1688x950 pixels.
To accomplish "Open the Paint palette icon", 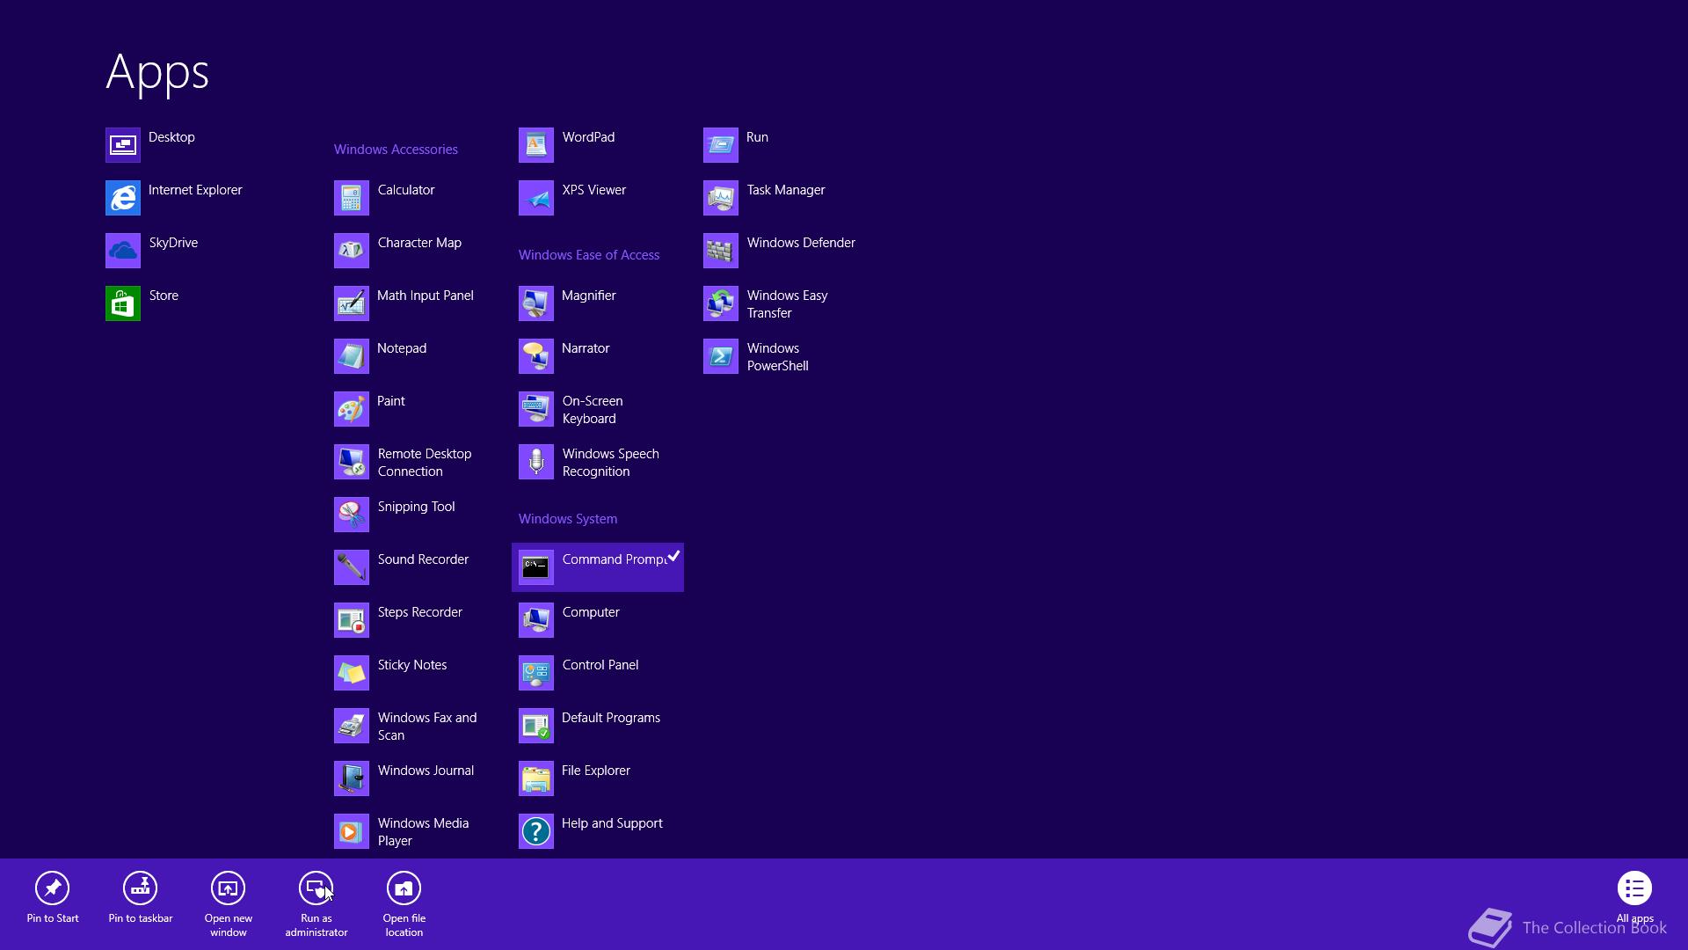I will click(x=352, y=409).
